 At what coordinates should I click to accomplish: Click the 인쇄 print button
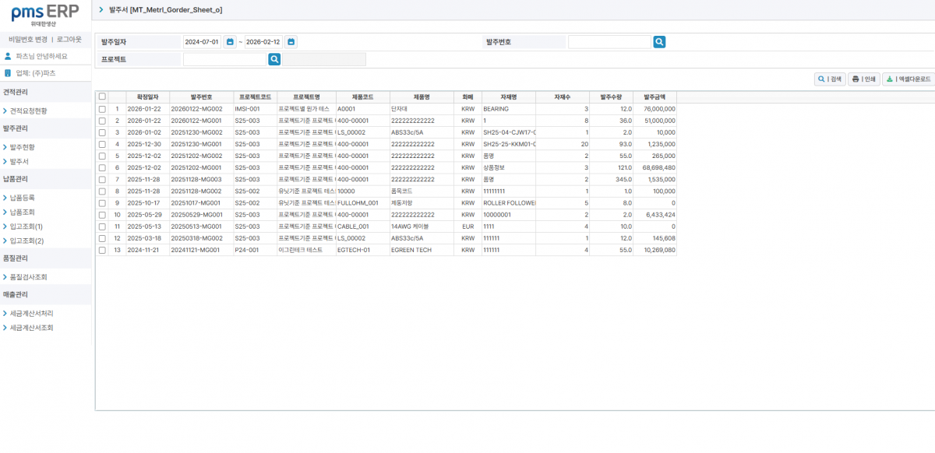pyautogui.click(x=863, y=79)
